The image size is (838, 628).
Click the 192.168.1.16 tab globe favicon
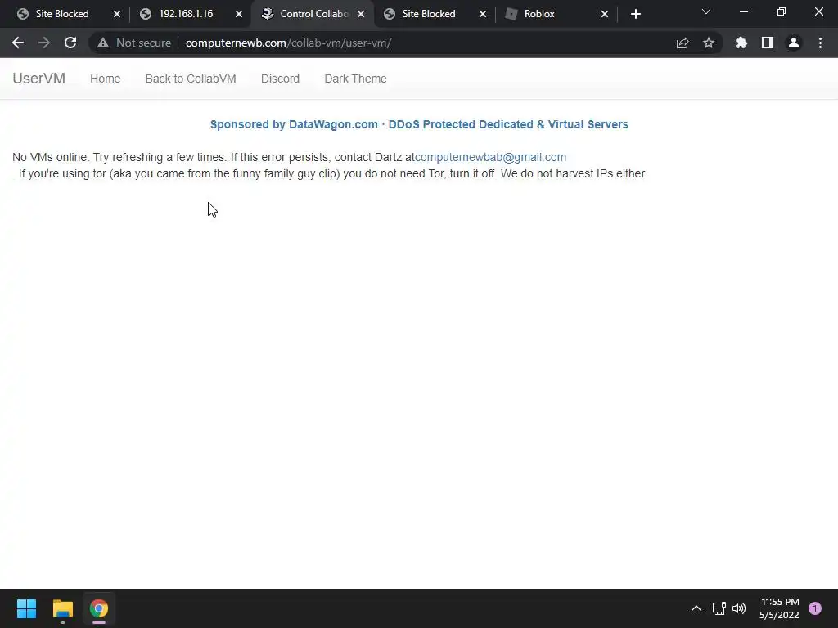point(146,14)
